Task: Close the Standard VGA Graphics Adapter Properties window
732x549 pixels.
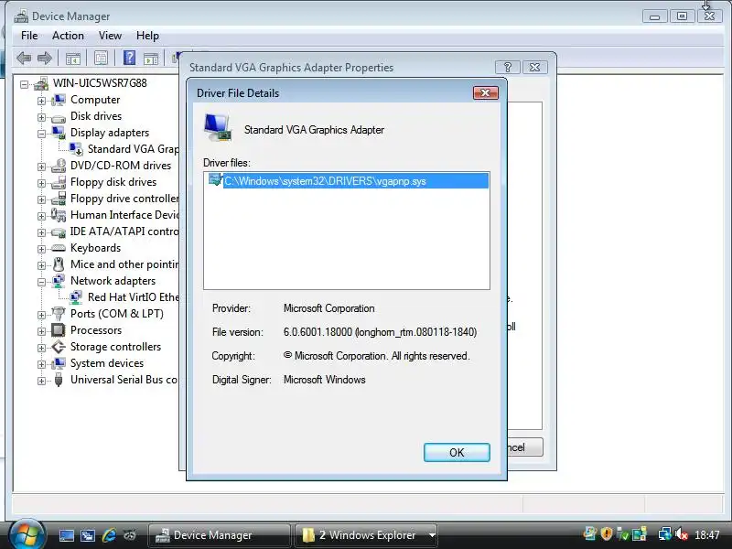Action: tap(535, 67)
